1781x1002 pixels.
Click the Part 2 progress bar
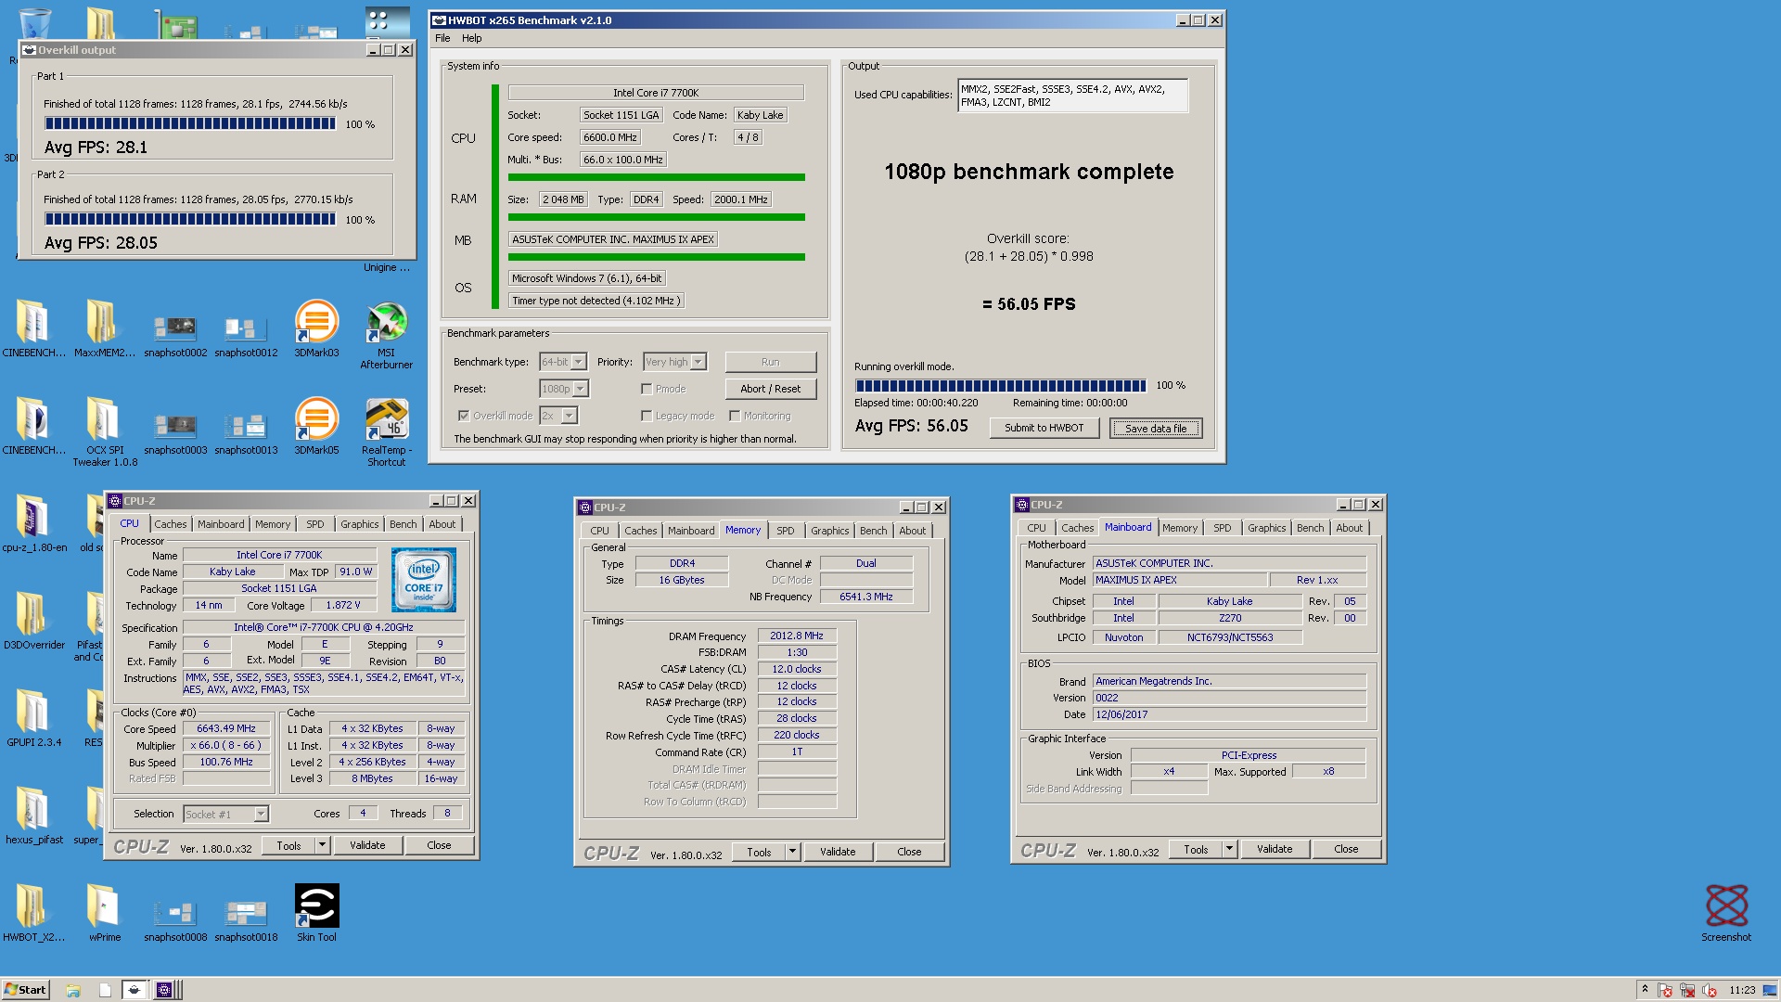coord(190,219)
